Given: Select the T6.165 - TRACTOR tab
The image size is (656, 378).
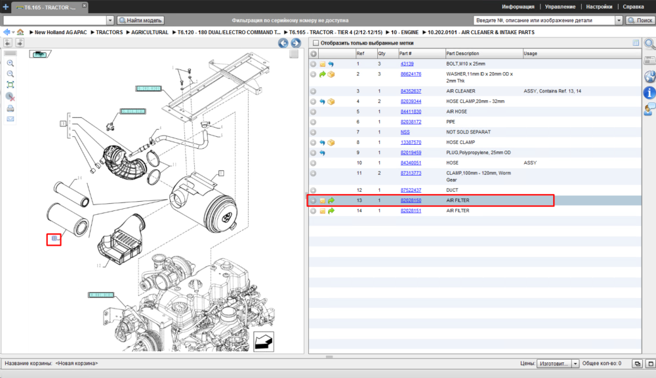Looking at the screenshot, I should pyautogui.click(x=49, y=7).
